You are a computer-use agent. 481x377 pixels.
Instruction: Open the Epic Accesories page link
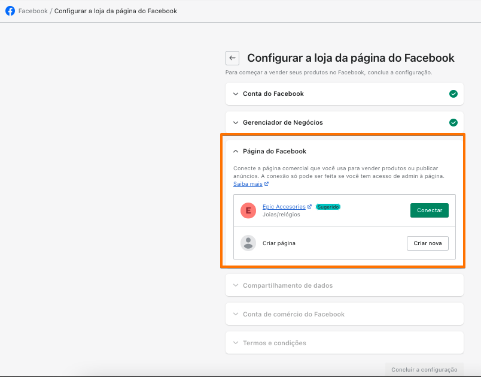click(x=284, y=207)
